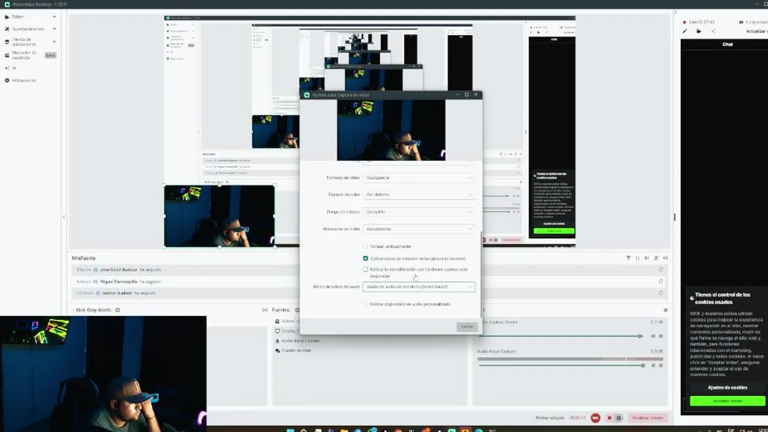This screenshot has height=432, width=768.
Task: Enable hardware decoding checkbox
Action: (365, 269)
